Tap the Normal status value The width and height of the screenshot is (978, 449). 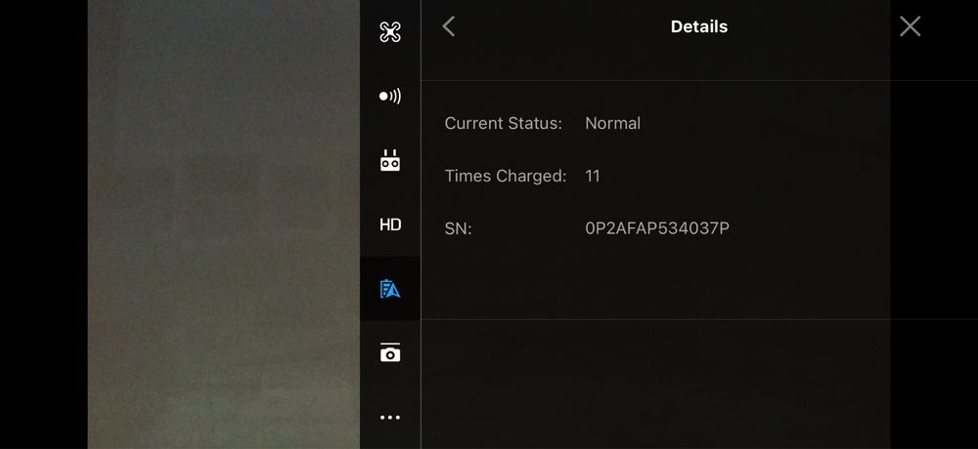click(x=612, y=123)
